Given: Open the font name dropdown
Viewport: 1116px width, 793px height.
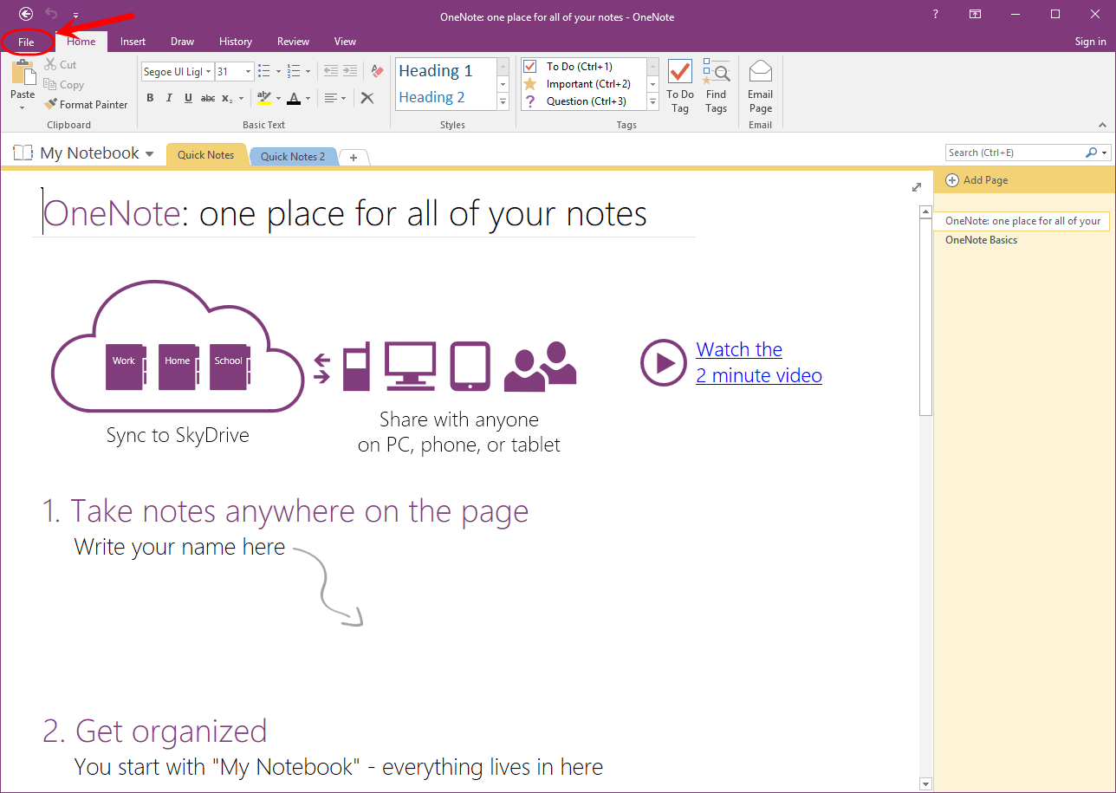Looking at the screenshot, I should [x=209, y=72].
